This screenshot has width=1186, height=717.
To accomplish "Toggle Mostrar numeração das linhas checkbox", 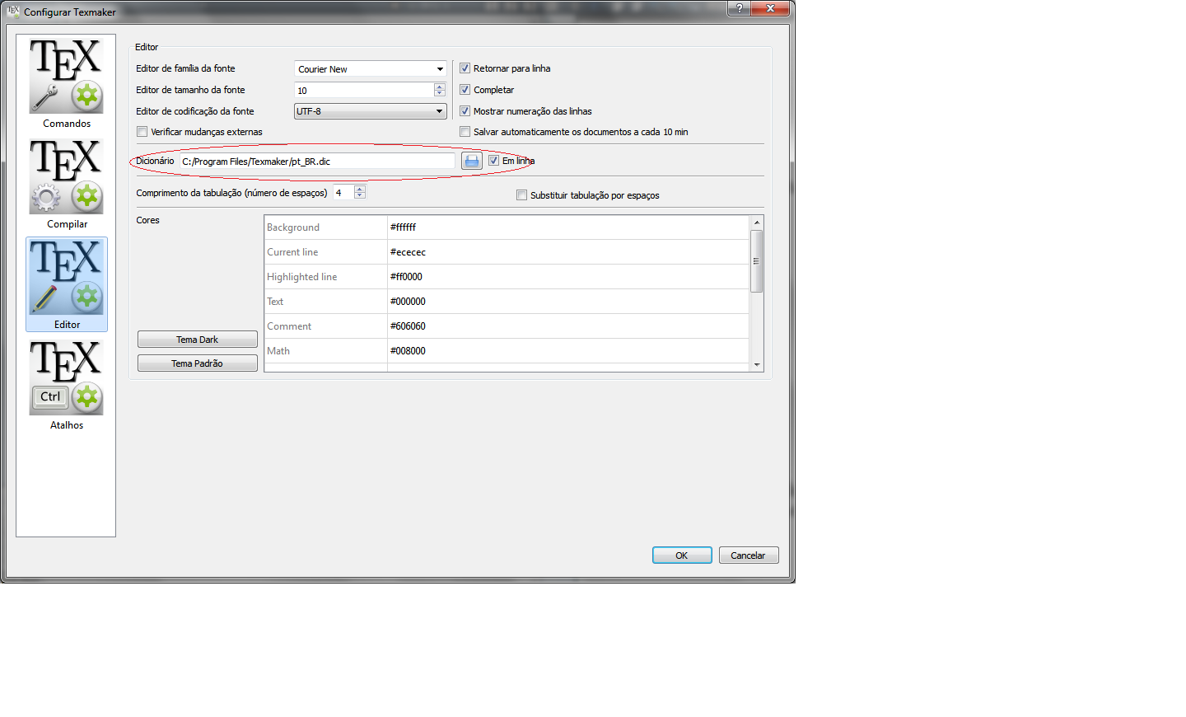I will point(465,111).
